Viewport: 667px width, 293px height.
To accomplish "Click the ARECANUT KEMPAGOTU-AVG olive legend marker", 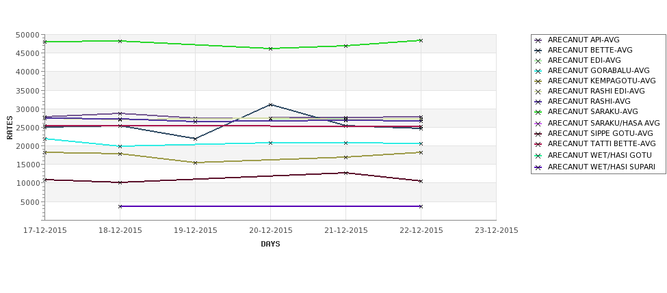I will tap(538, 81).
